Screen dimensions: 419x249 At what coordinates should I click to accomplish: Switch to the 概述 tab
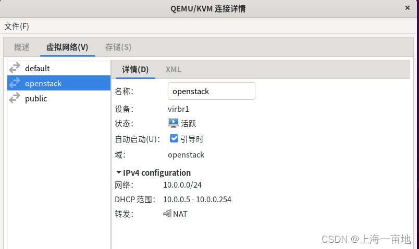coord(22,47)
